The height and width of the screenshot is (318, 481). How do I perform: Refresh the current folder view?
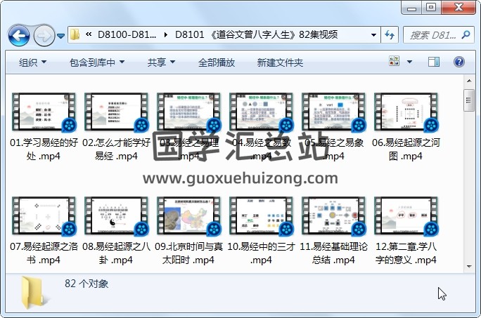(390, 34)
